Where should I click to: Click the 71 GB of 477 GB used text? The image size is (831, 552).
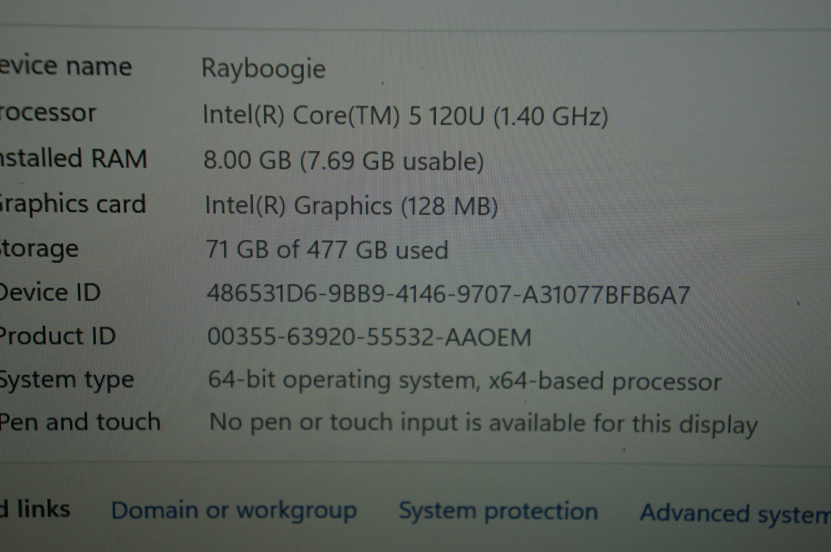click(x=327, y=250)
